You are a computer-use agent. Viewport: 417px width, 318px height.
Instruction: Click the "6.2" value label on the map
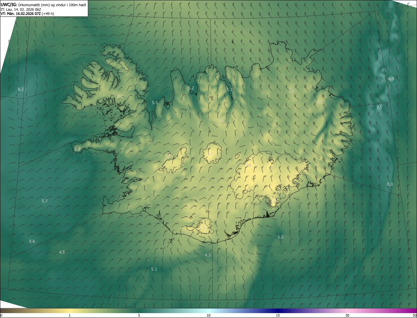(x=21, y=89)
